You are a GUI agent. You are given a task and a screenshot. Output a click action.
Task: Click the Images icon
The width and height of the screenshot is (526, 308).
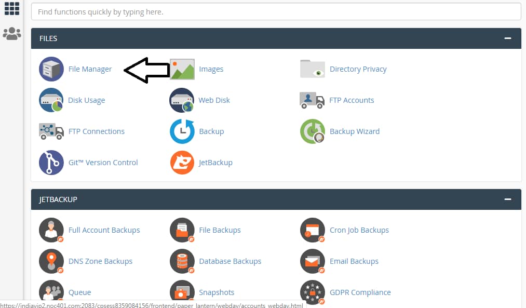point(182,69)
